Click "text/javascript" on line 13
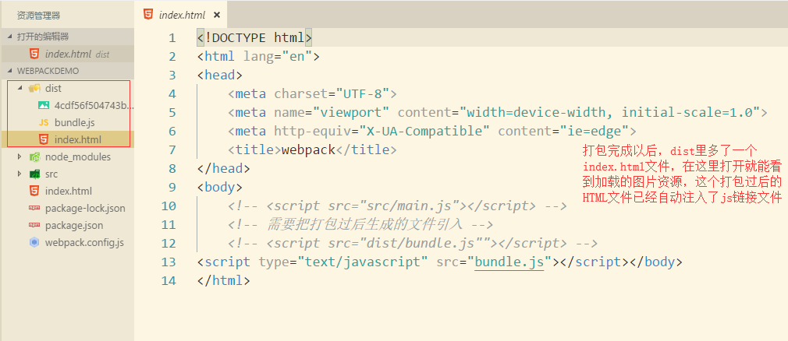Viewport: 788px width, 341px height. pyautogui.click(x=362, y=262)
